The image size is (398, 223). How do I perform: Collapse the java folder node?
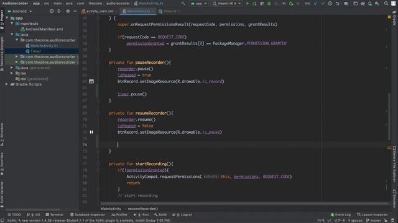click(x=12, y=35)
